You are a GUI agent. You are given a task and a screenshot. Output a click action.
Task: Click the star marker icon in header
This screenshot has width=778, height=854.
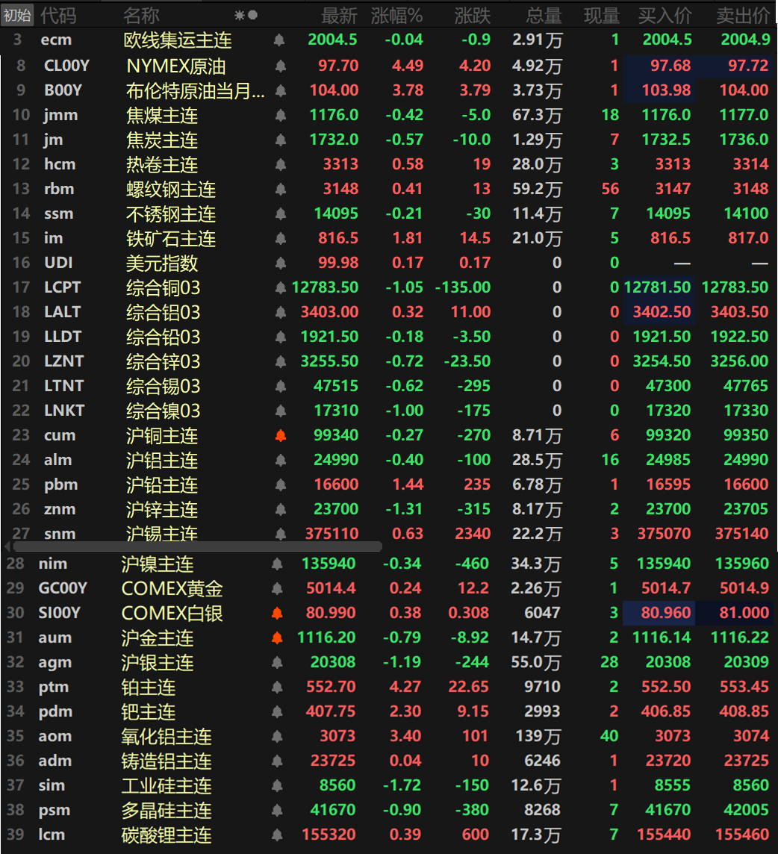point(239,15)
